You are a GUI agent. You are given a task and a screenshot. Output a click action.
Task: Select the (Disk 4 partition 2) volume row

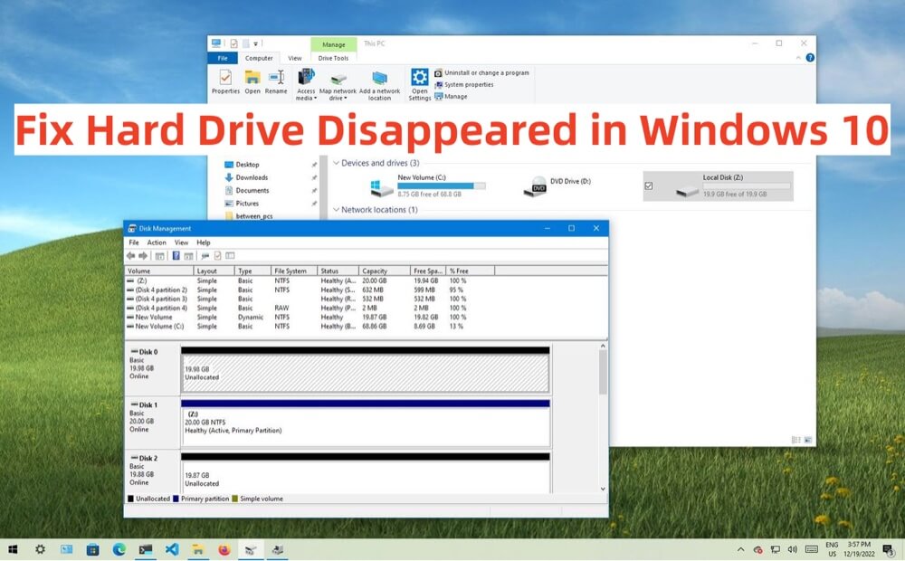click(x=366, y=290)
